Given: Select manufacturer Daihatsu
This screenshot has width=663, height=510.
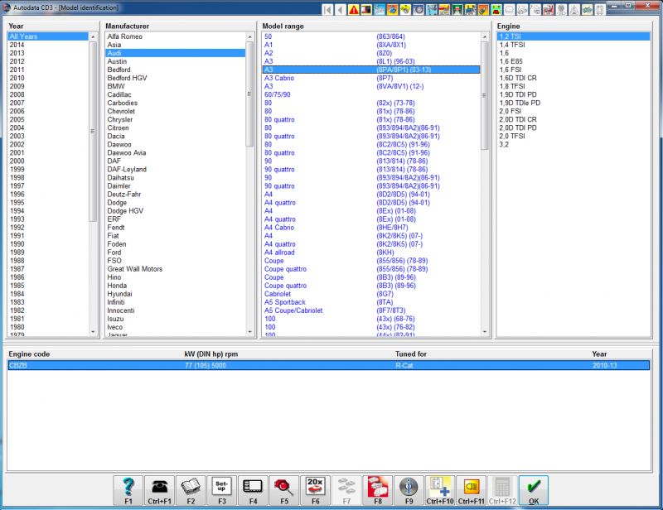Looking at the screenshot, I should [175, 178].
